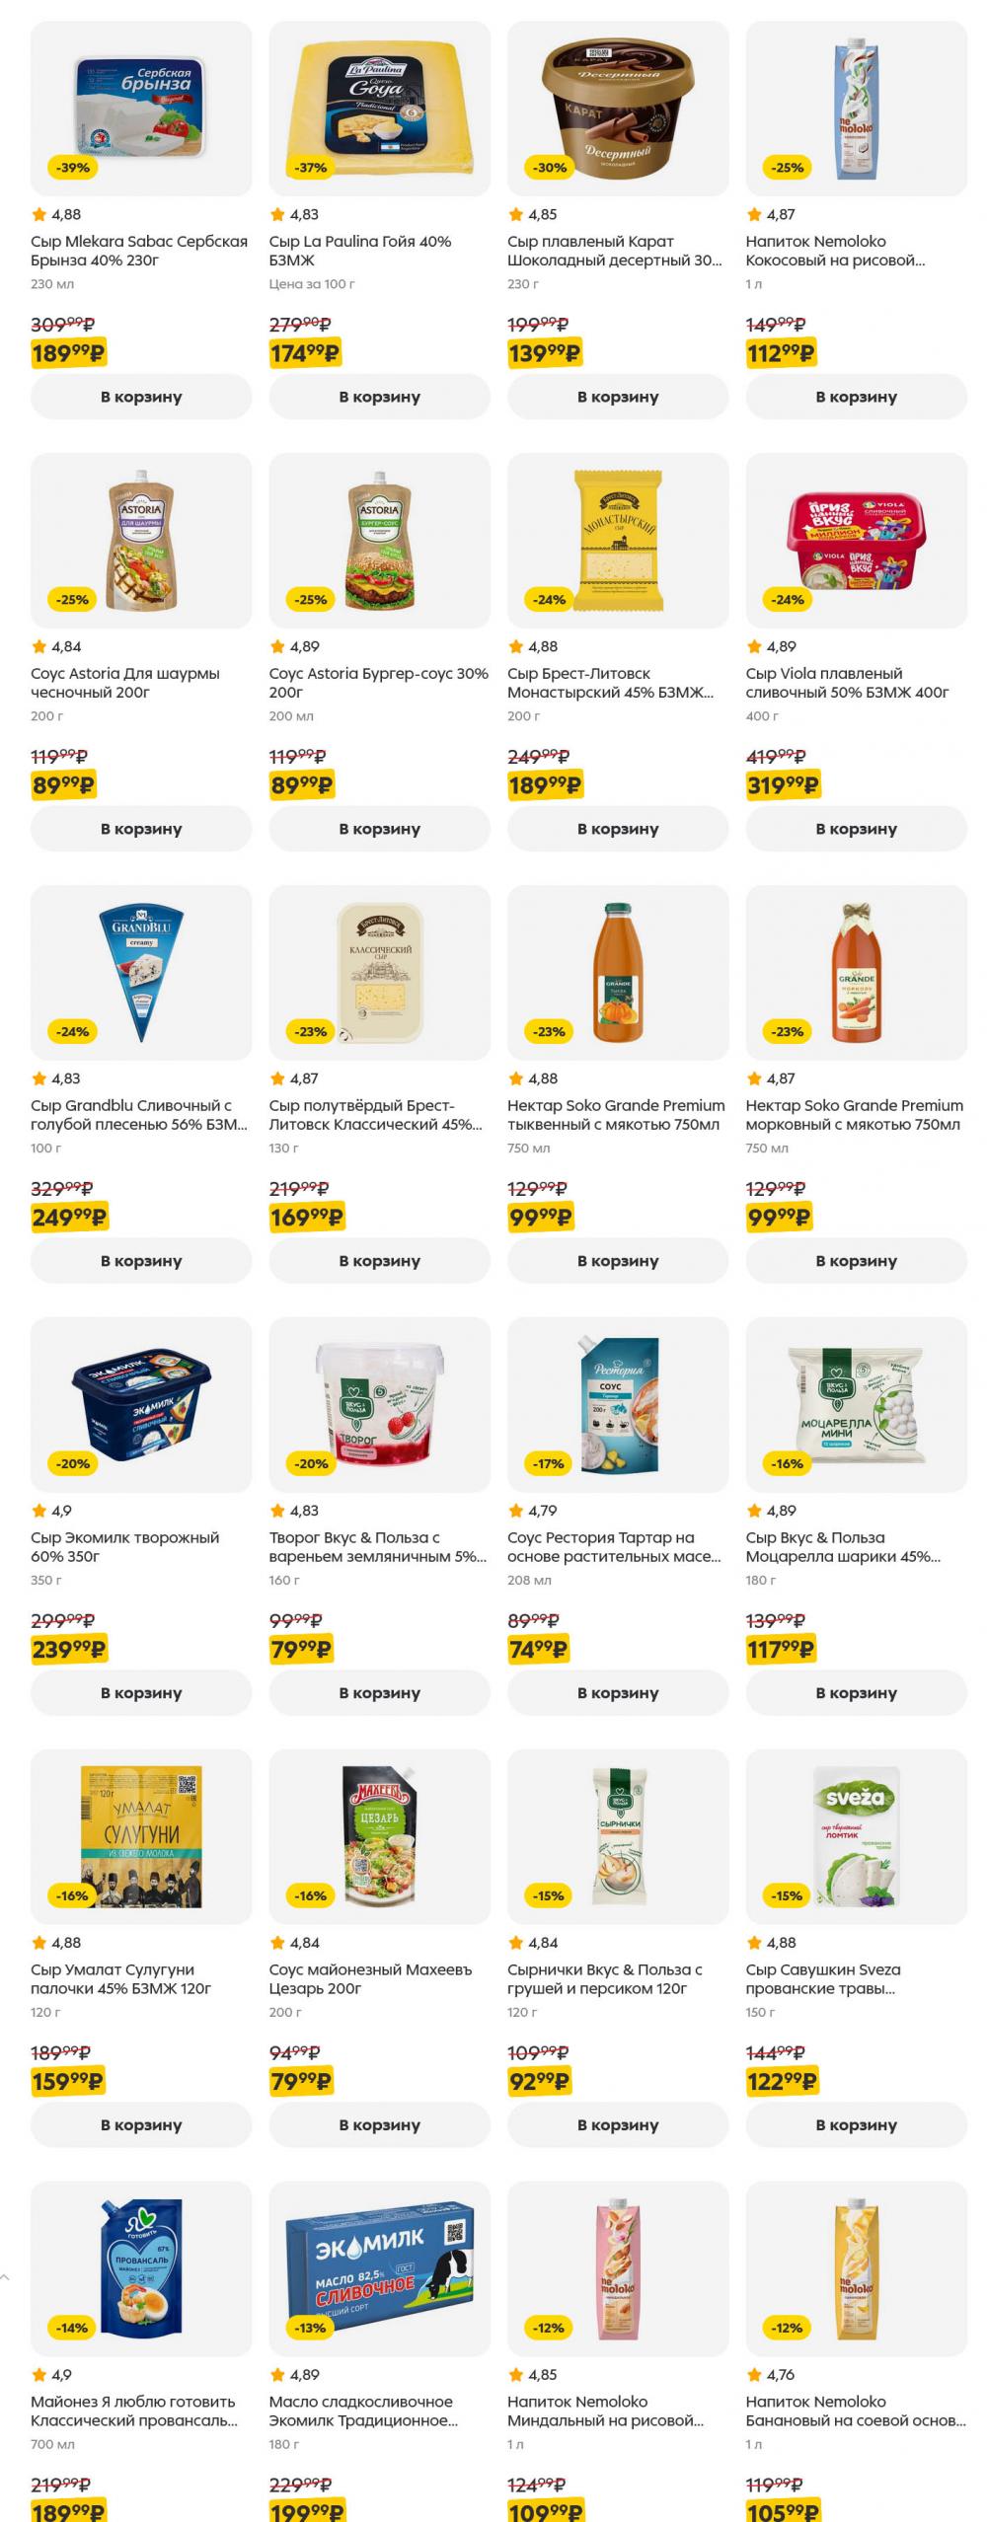987x2522 pixels.
Task: Add Махеевъ Цезарь sauce to cart
Action: pyautogui.click(x=379, y=2125)
